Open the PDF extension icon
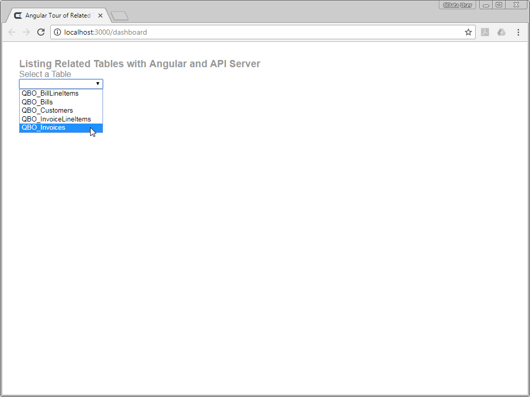530x397 pixels. [485, 32]
